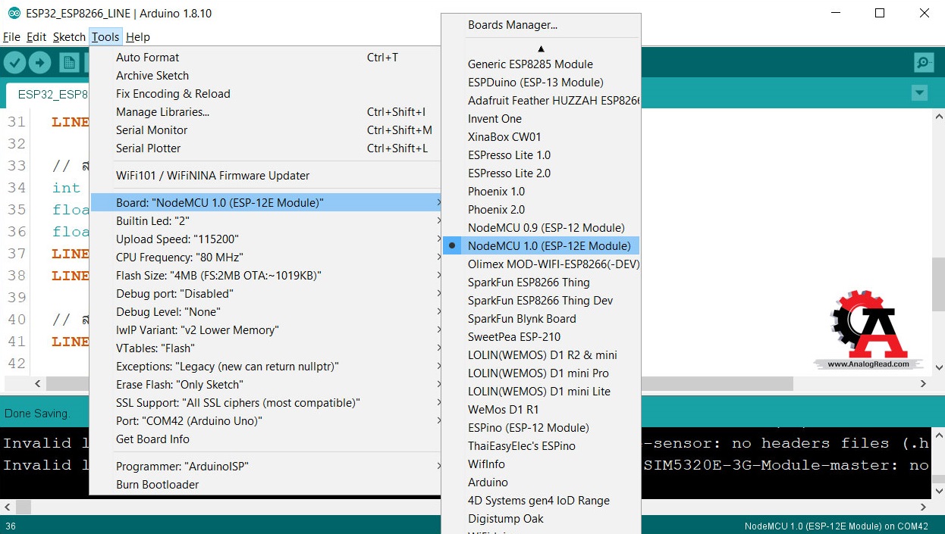Expand the Builtin Led submenu arrow
Screen dimensions: 945x534
click(x=439, y=221)
